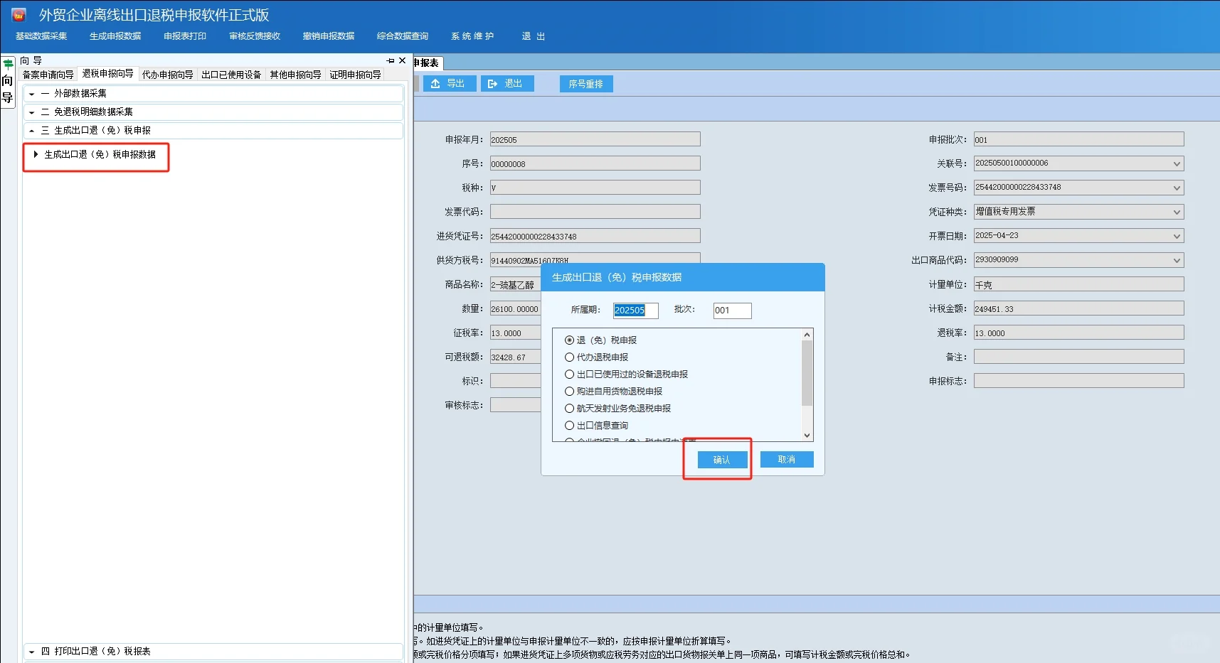This screenshot has width=1220, height=663.
Task: Click scroll-up arrow in dialog list
Action: (x=807, y=335)
